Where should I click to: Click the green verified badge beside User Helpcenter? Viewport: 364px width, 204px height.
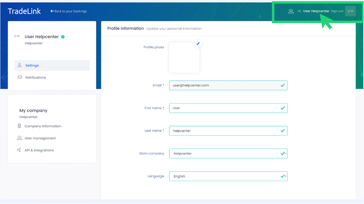pyautogui.click(x=63, y=37)
